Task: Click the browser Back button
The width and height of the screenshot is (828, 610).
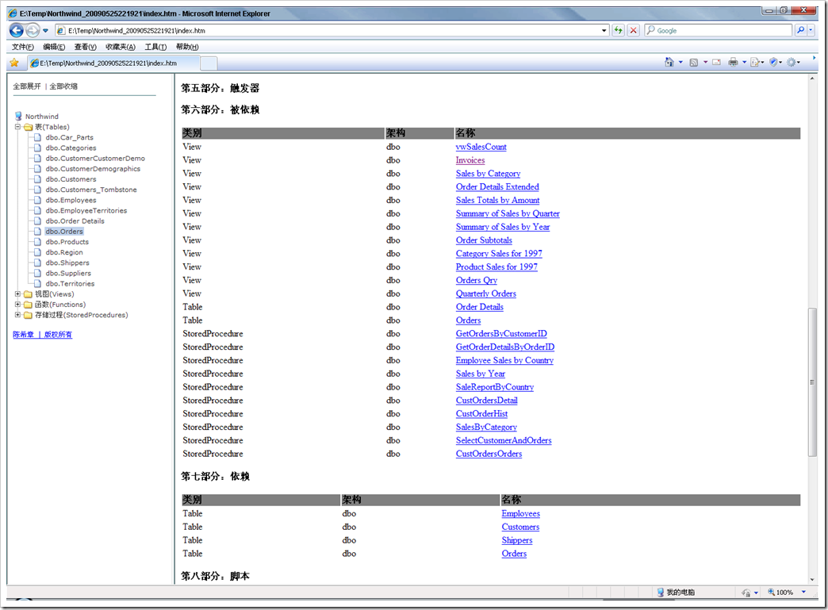Action: (17, 31)
